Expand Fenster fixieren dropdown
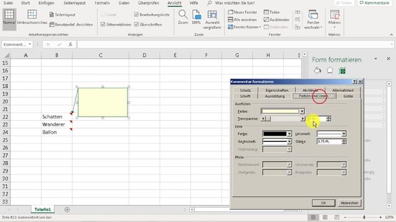This screenshot has width=396, height=222. point(260,27)
